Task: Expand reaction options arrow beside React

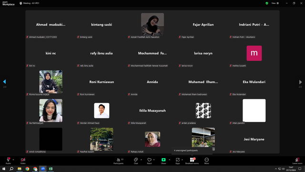Action: coord(154,160)
